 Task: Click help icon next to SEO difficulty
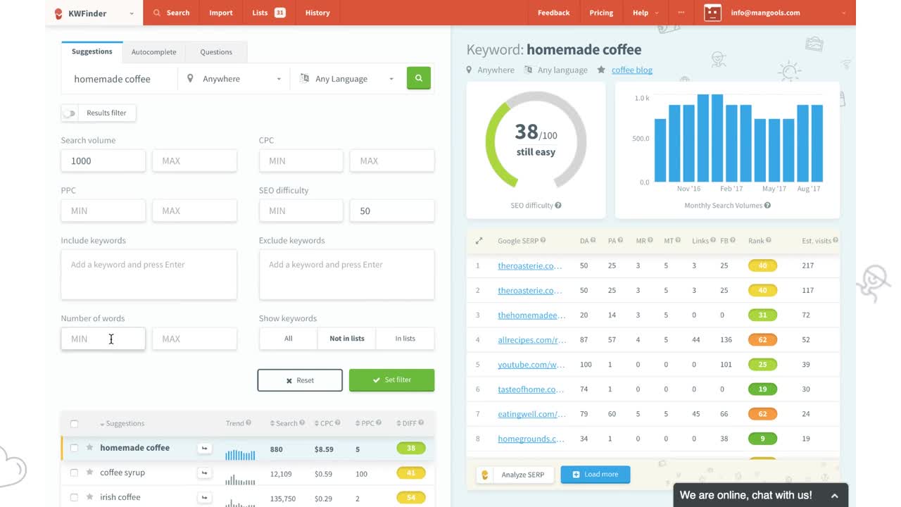click(558, 206)
